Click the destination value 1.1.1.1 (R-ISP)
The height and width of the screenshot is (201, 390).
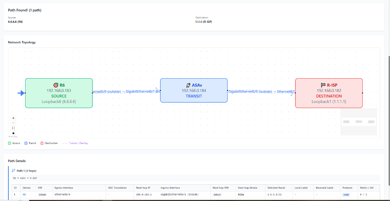[x=204, y=22]
